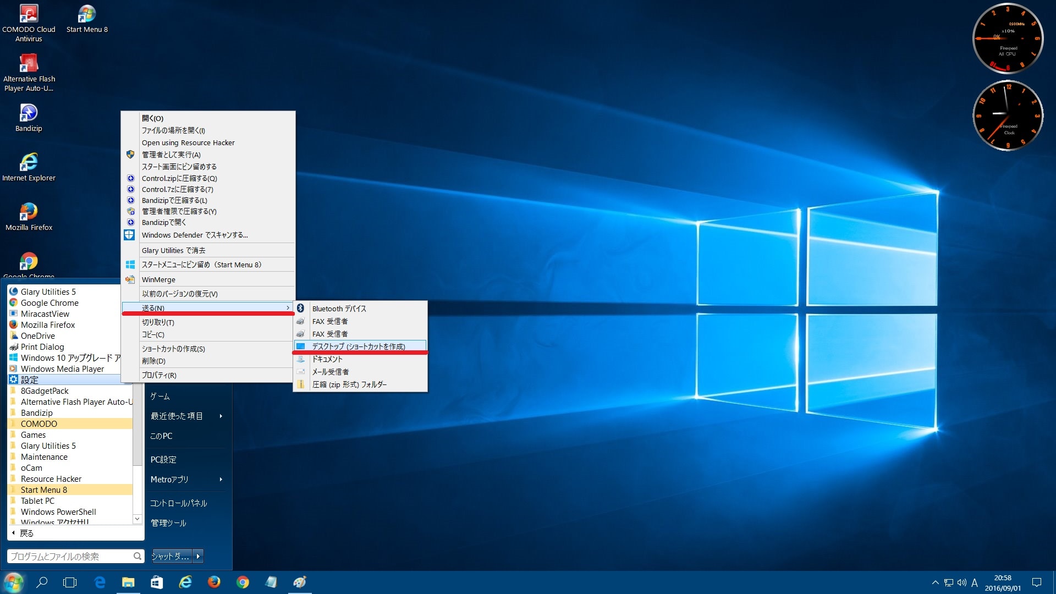Image resolution: width=1056 pixels, height=594 pixels.
Task: Expand 最近使った項目 submenu arrow
Action: [x=221, y=416]
